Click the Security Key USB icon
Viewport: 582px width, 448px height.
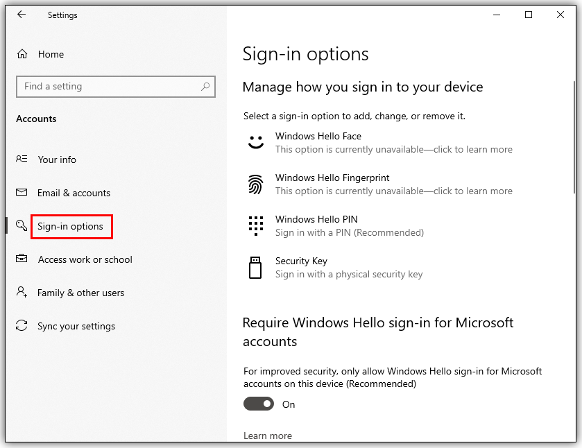[255, 268]
